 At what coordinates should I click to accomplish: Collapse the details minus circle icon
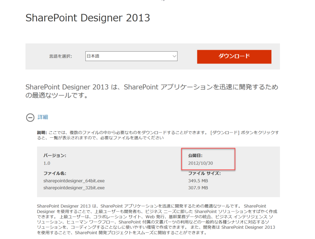(30, 118)
